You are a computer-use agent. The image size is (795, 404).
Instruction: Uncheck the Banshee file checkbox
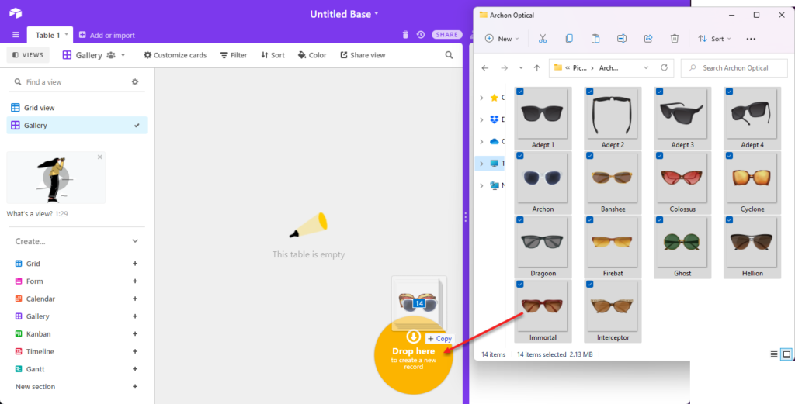tap(590, 156)
